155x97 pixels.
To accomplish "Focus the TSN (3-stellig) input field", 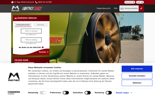I will point(31,40).
